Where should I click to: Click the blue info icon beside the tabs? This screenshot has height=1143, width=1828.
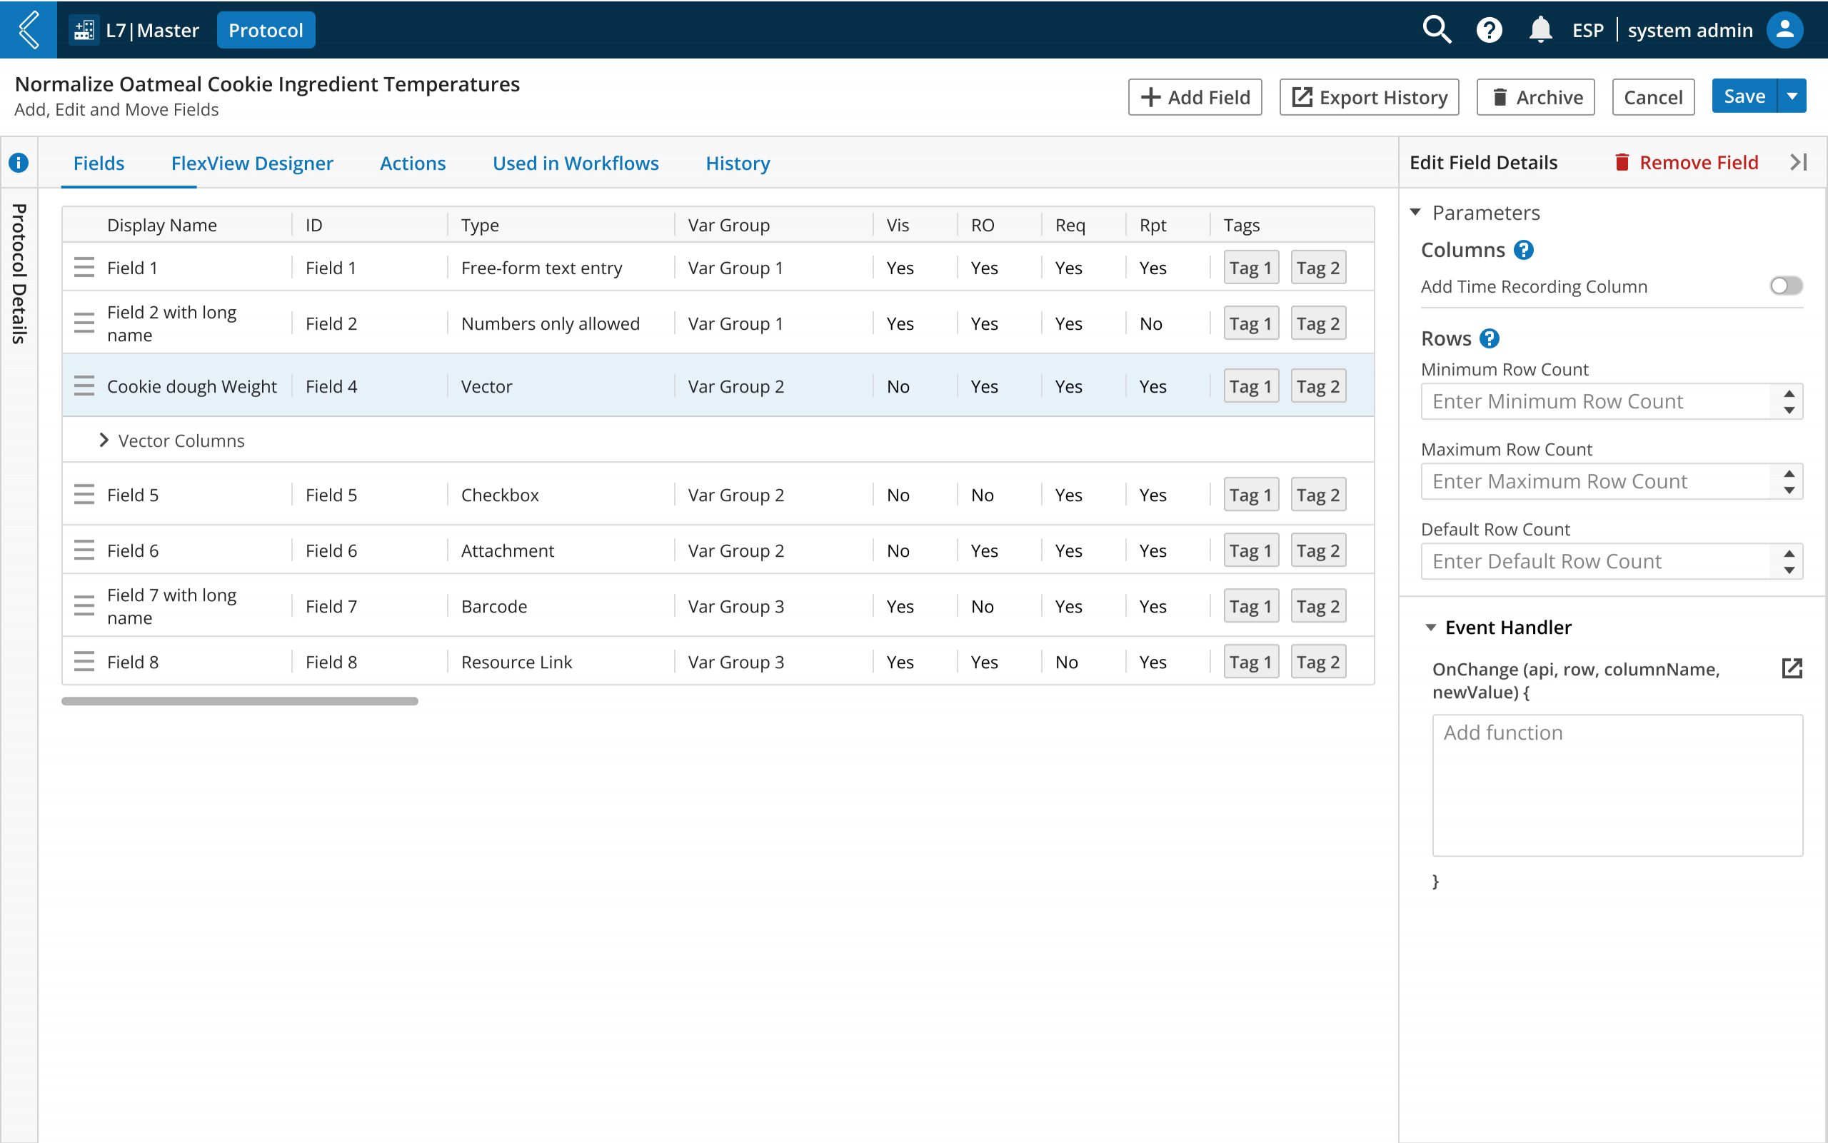(x=19, y=163)
